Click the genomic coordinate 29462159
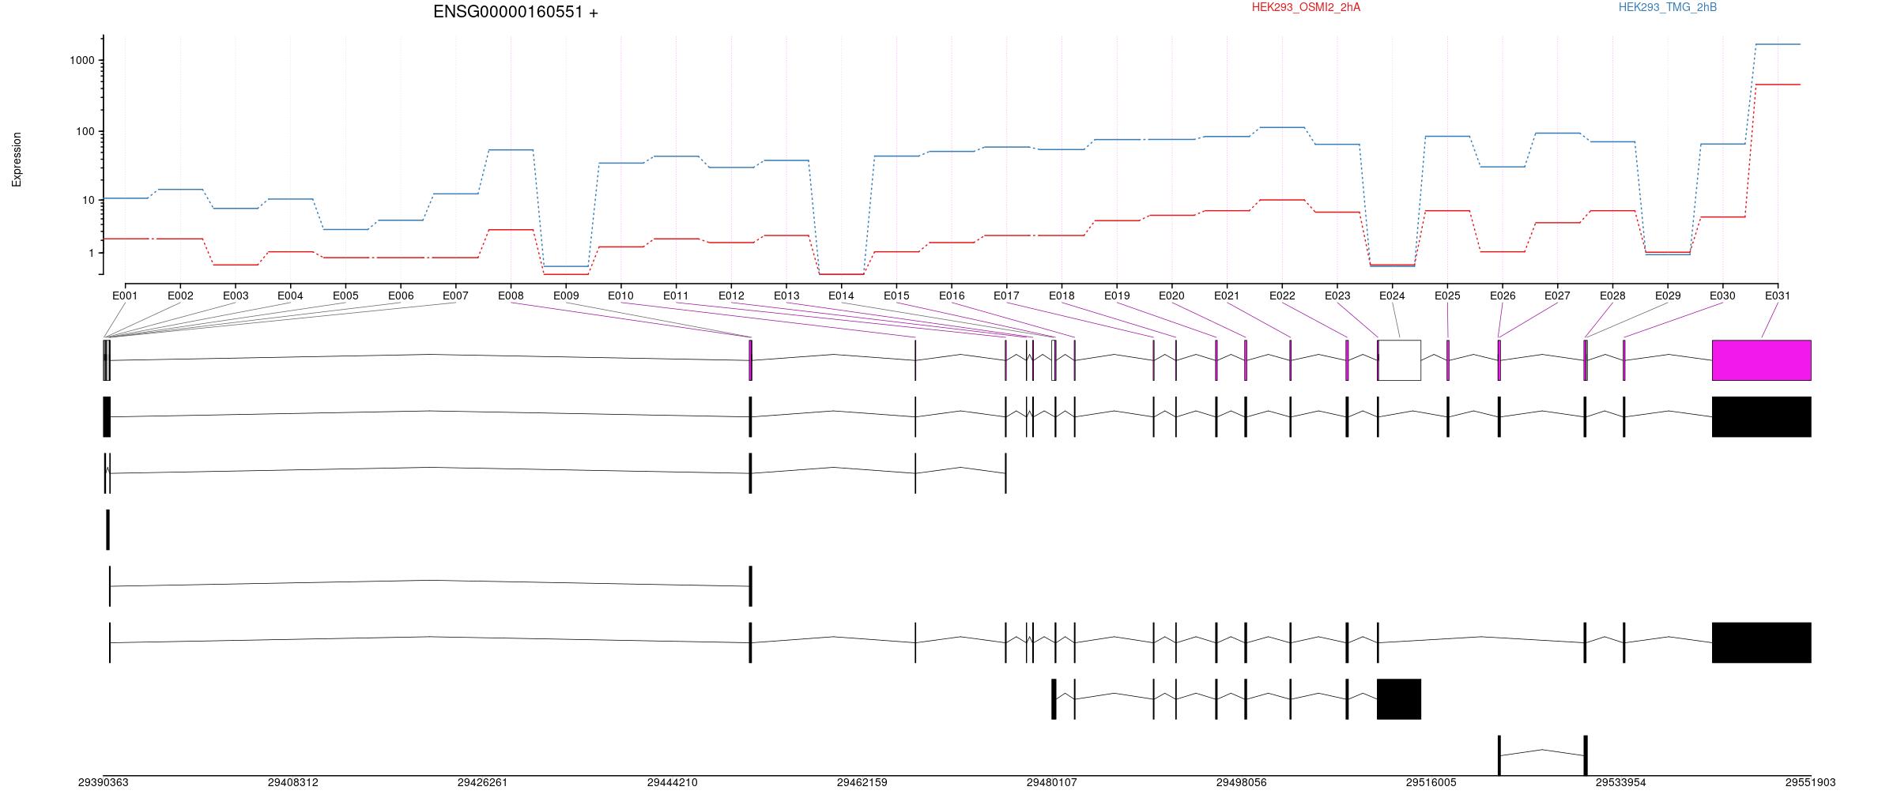The height and width of the screenshot is (798, 1897). [x=862, y=783]
